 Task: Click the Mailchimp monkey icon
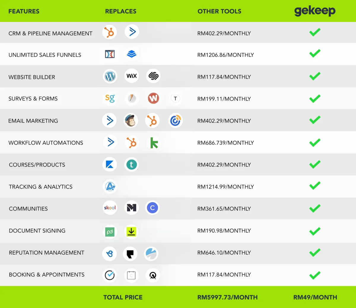click(131, 121)
